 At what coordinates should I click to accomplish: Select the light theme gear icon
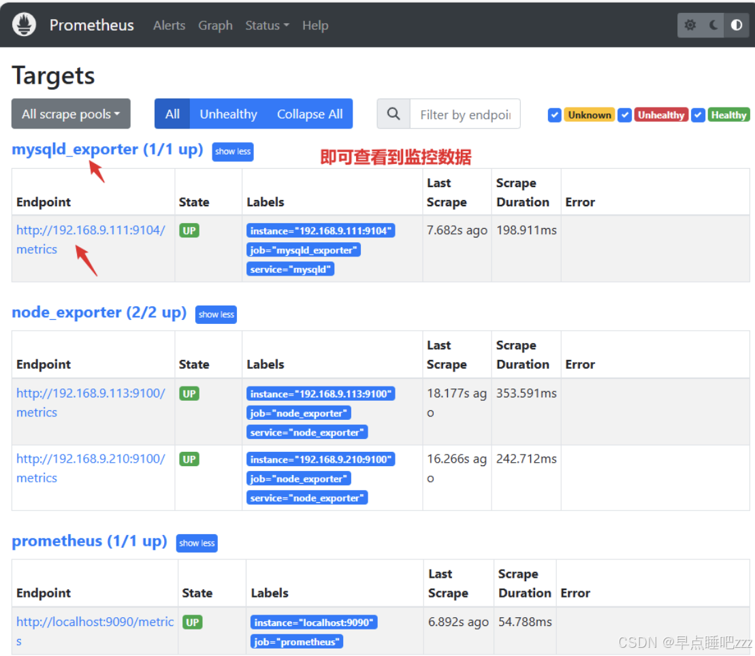click(x=690, y=25)
